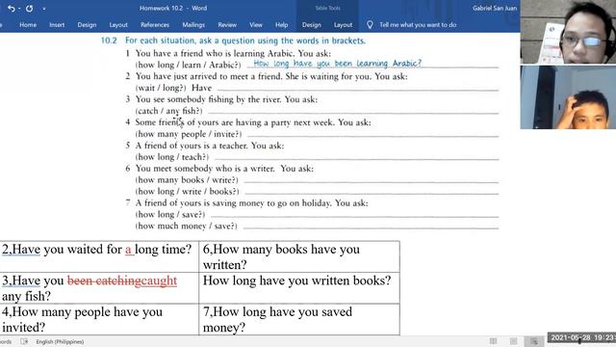This screenshot has height=347, width=616.
Task: Open the Review ribbon tab
Action: [x=227, y=25]
